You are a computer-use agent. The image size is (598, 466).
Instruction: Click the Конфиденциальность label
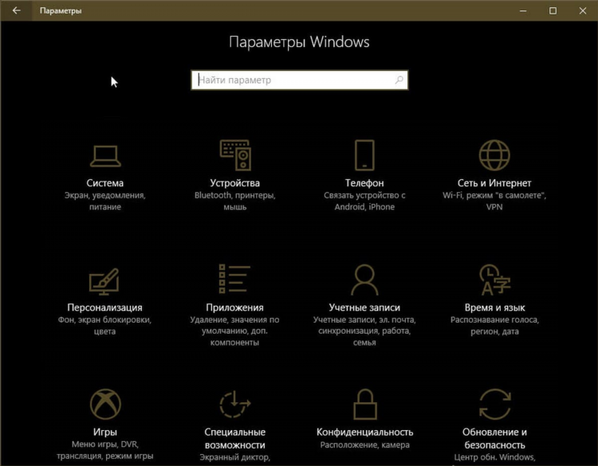(365, 432)
